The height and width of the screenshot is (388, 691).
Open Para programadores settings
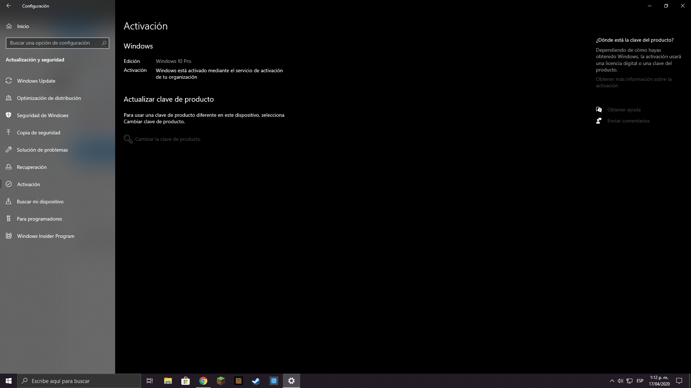39,219
